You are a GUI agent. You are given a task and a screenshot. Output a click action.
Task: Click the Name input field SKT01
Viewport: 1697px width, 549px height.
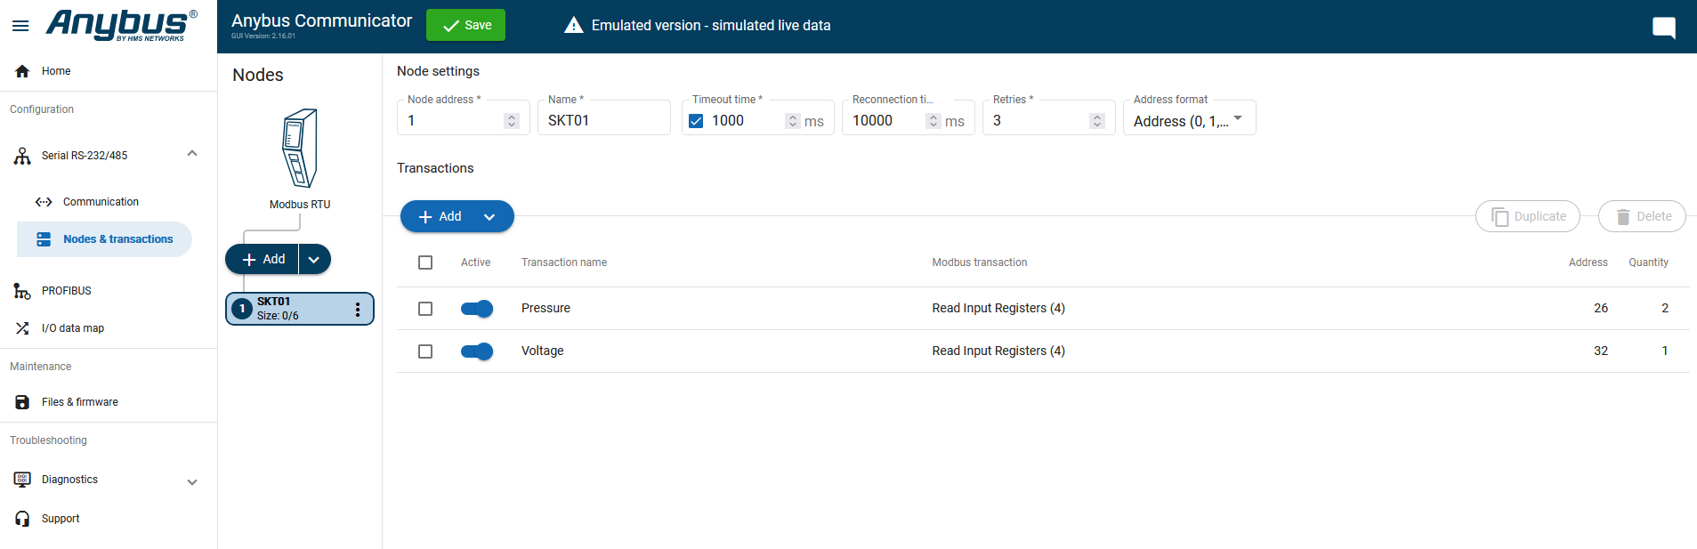(x=603, y=120)
